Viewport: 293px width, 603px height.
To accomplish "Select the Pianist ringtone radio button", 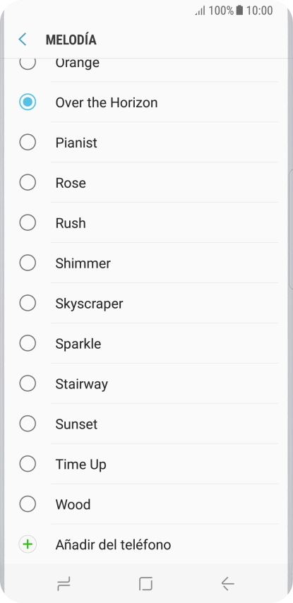I will tap(28, 143).
